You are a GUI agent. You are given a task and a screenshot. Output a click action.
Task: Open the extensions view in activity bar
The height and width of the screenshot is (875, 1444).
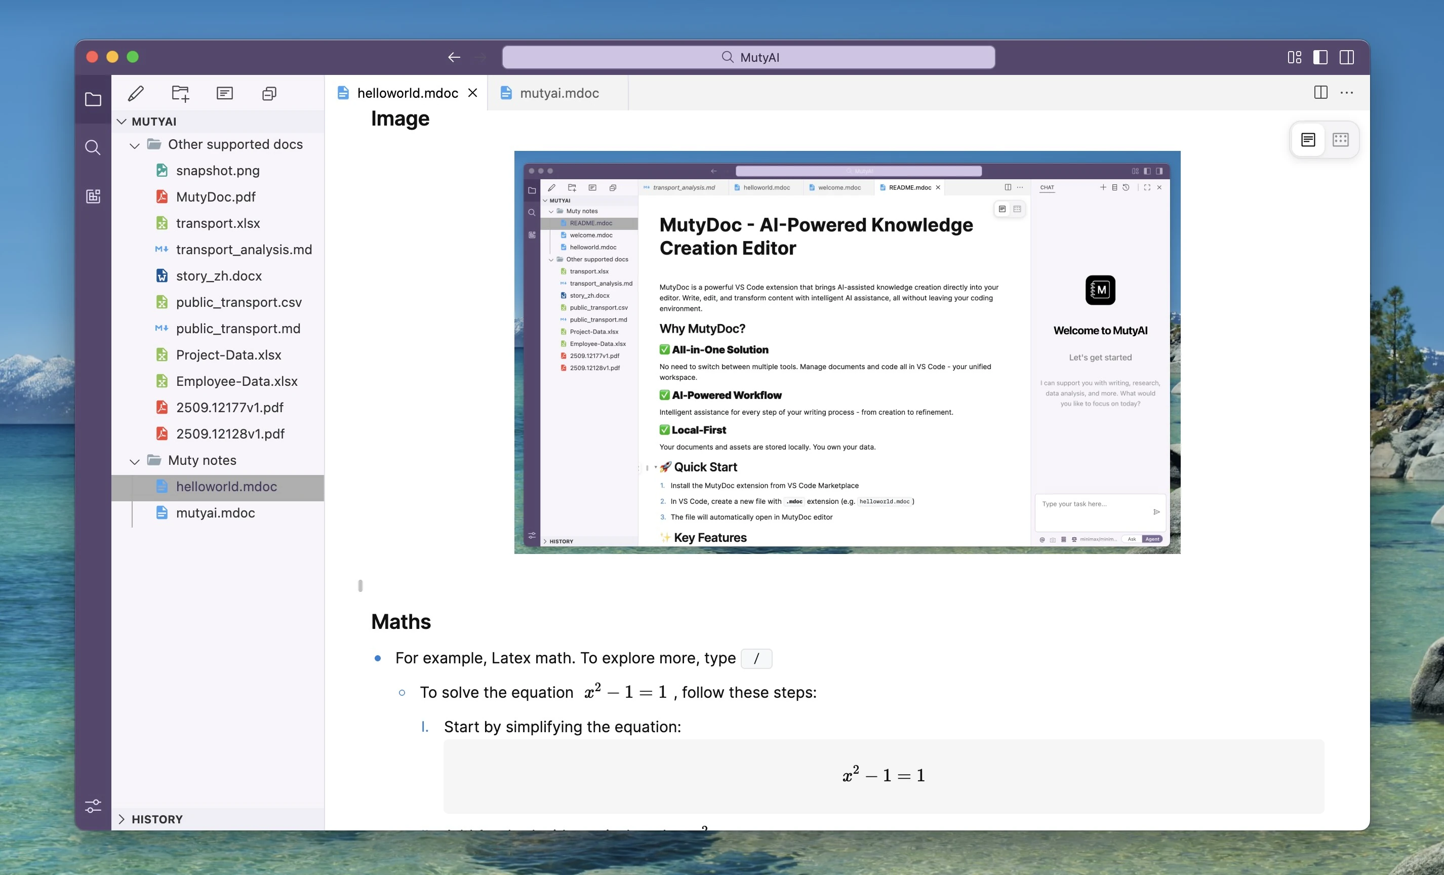(93, 196)
